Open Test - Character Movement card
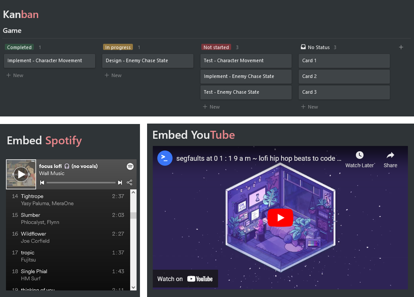414x297 pixels. 246,61
